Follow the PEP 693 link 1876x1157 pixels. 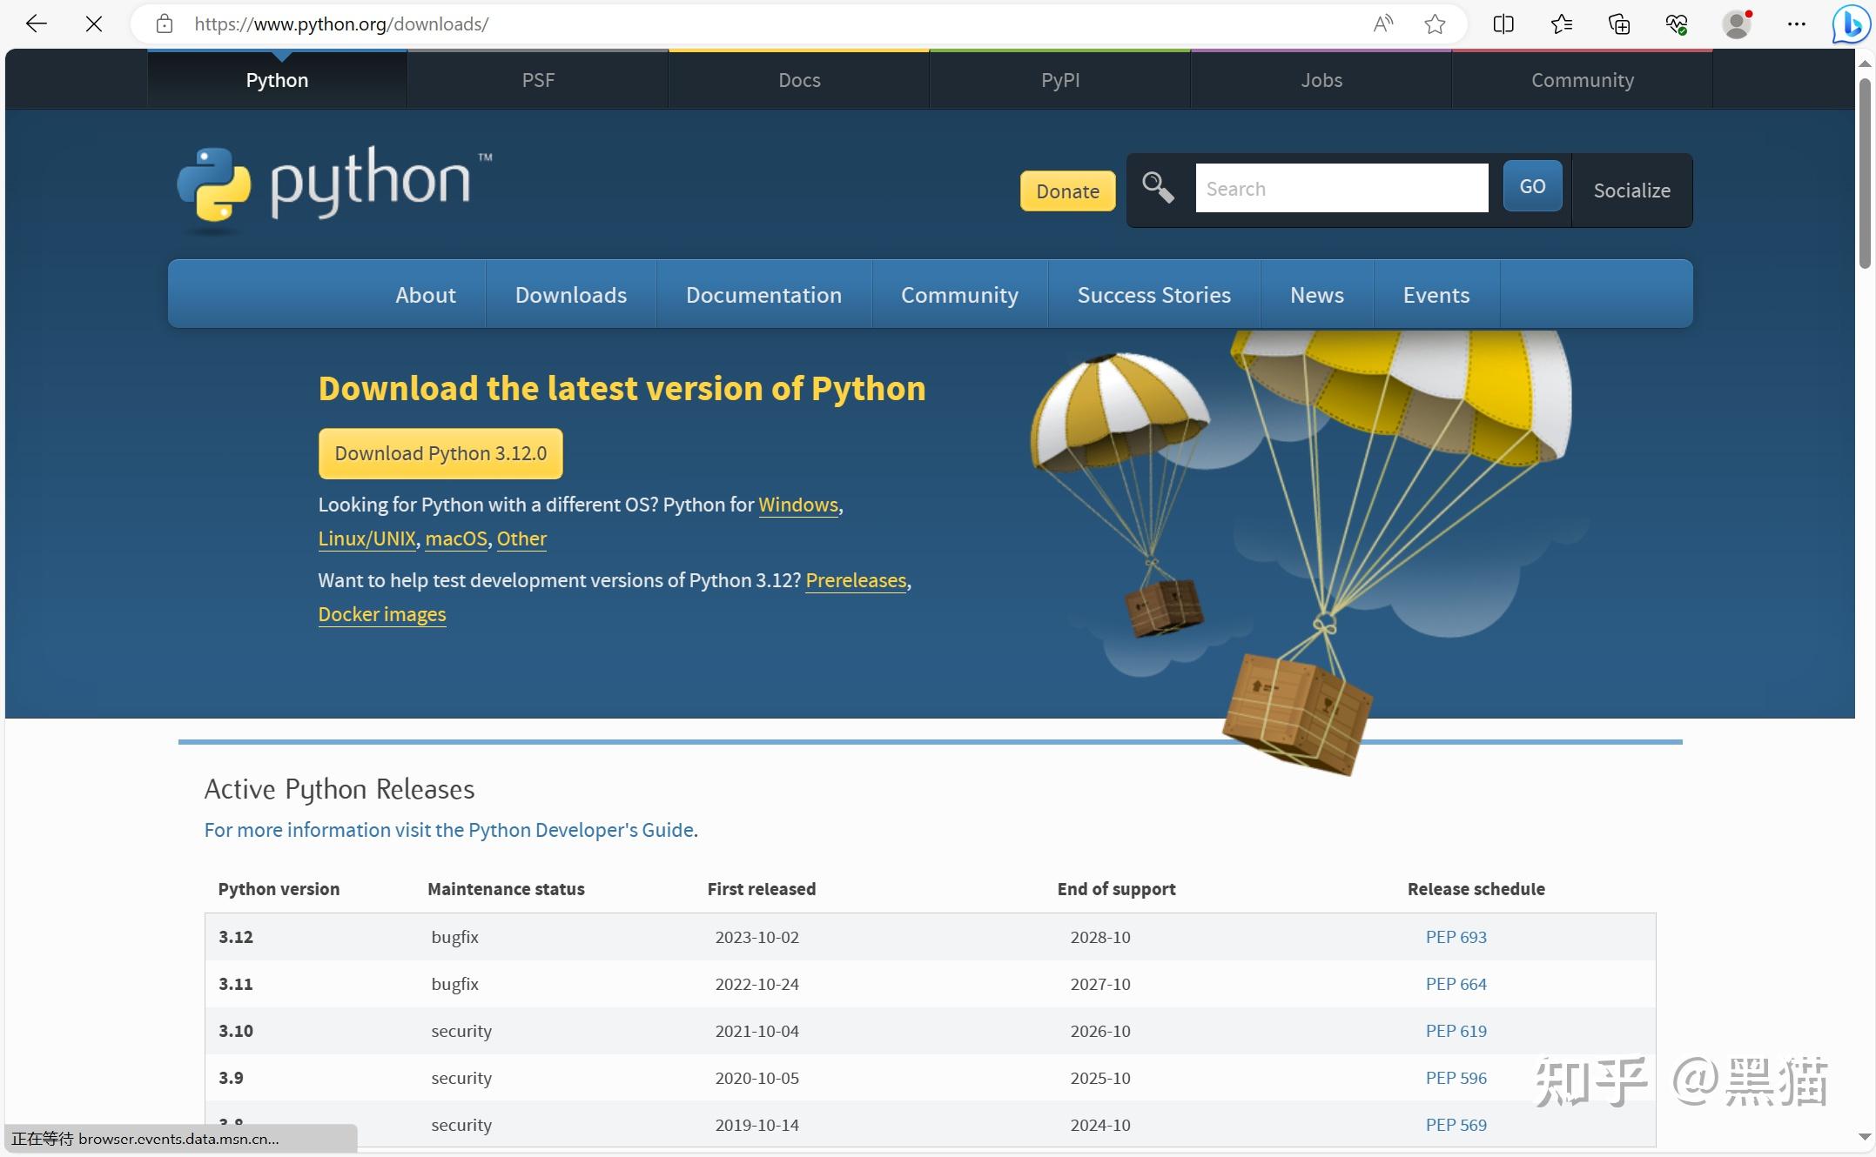click(x=1456, y=937)
